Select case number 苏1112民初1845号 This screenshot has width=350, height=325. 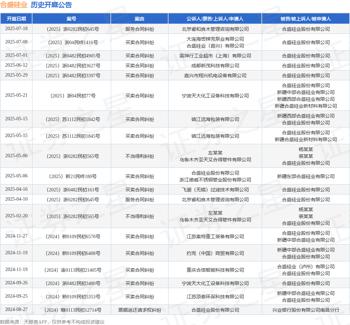click(73, 136)
